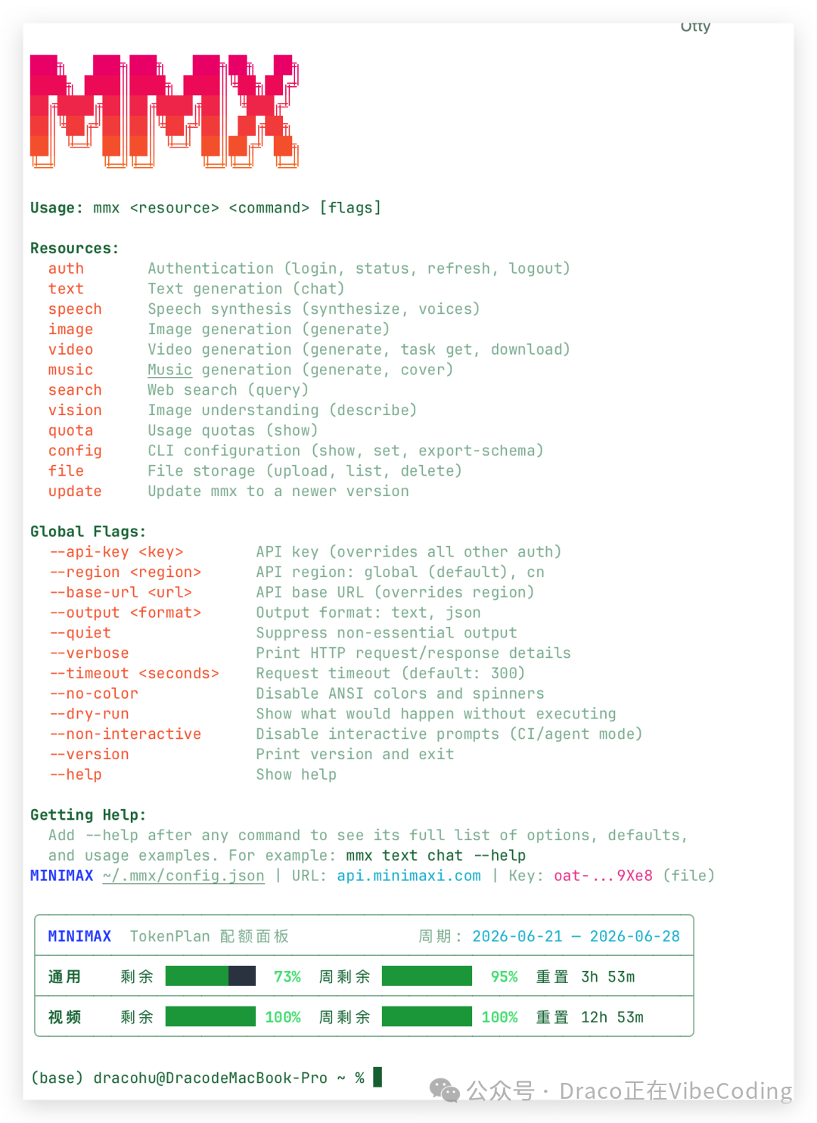Screen dimensions: 817x1123
Task: Click the end date '2026-06-28'
Action: (x=635, y=936)
